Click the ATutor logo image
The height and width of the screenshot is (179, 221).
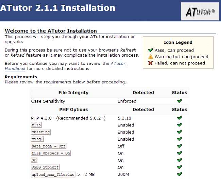(200, 12)
